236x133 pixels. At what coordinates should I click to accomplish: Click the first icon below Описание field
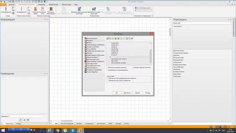pos(20,120)
